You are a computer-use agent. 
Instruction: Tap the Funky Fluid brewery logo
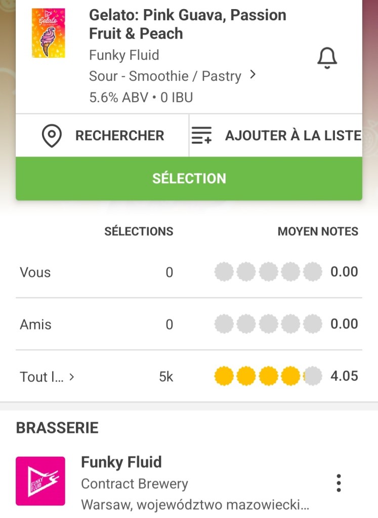pos(40,481)
